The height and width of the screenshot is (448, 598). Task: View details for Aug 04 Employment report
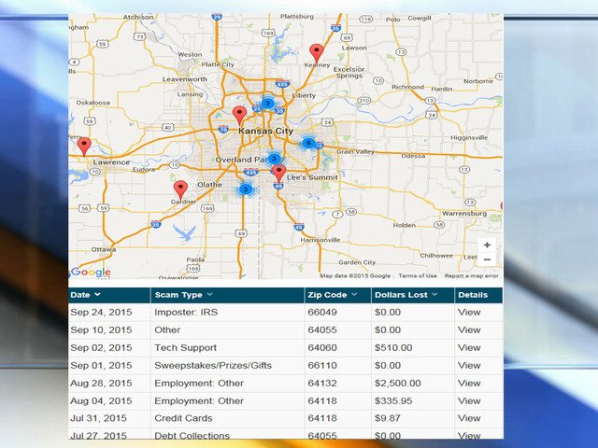[469, 400]
